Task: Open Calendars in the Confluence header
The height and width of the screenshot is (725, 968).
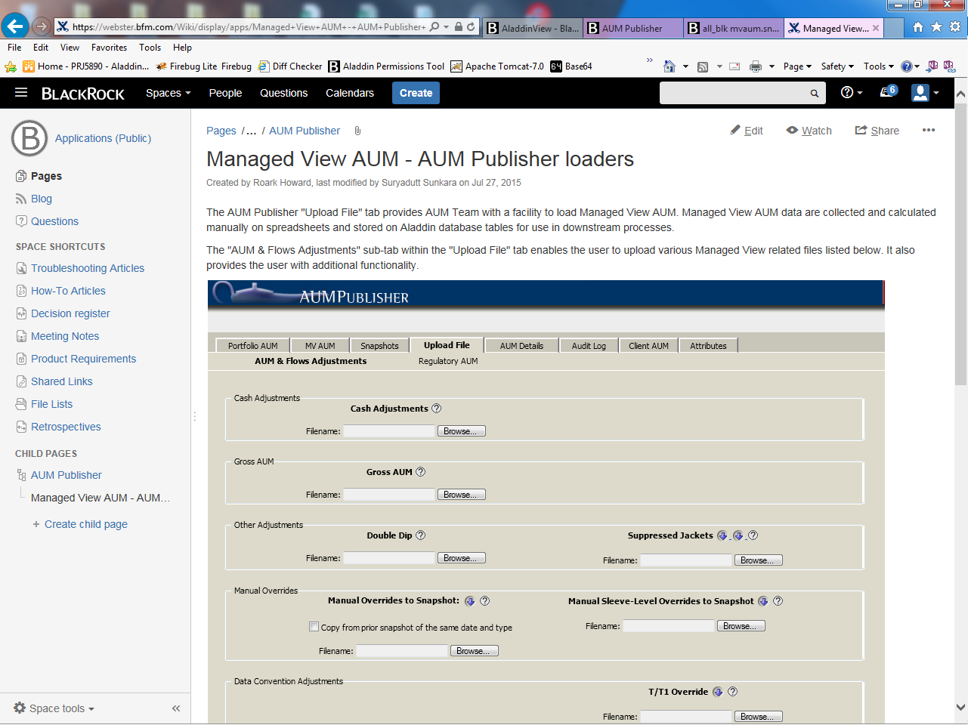Action: click(350, 93)
